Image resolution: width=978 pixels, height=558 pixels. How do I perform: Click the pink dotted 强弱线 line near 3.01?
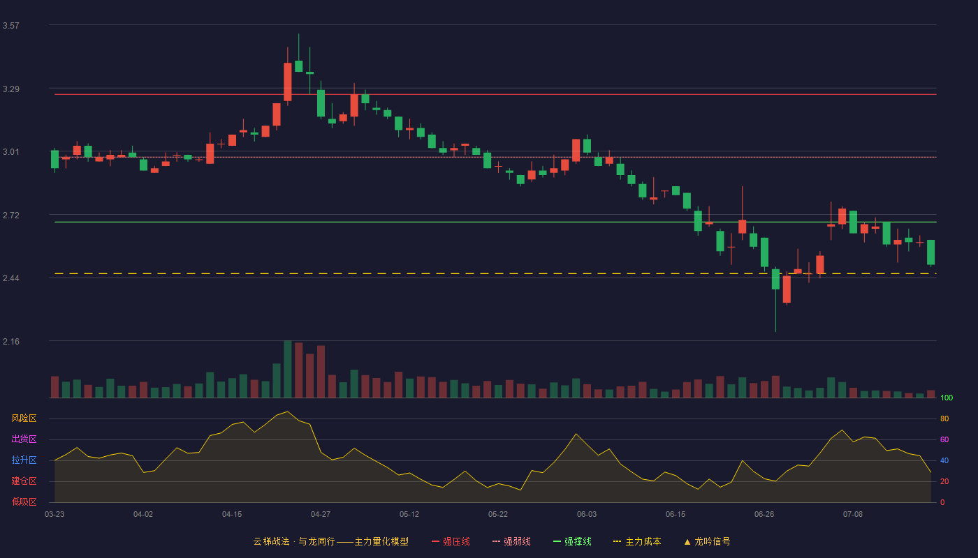(495, 157)
